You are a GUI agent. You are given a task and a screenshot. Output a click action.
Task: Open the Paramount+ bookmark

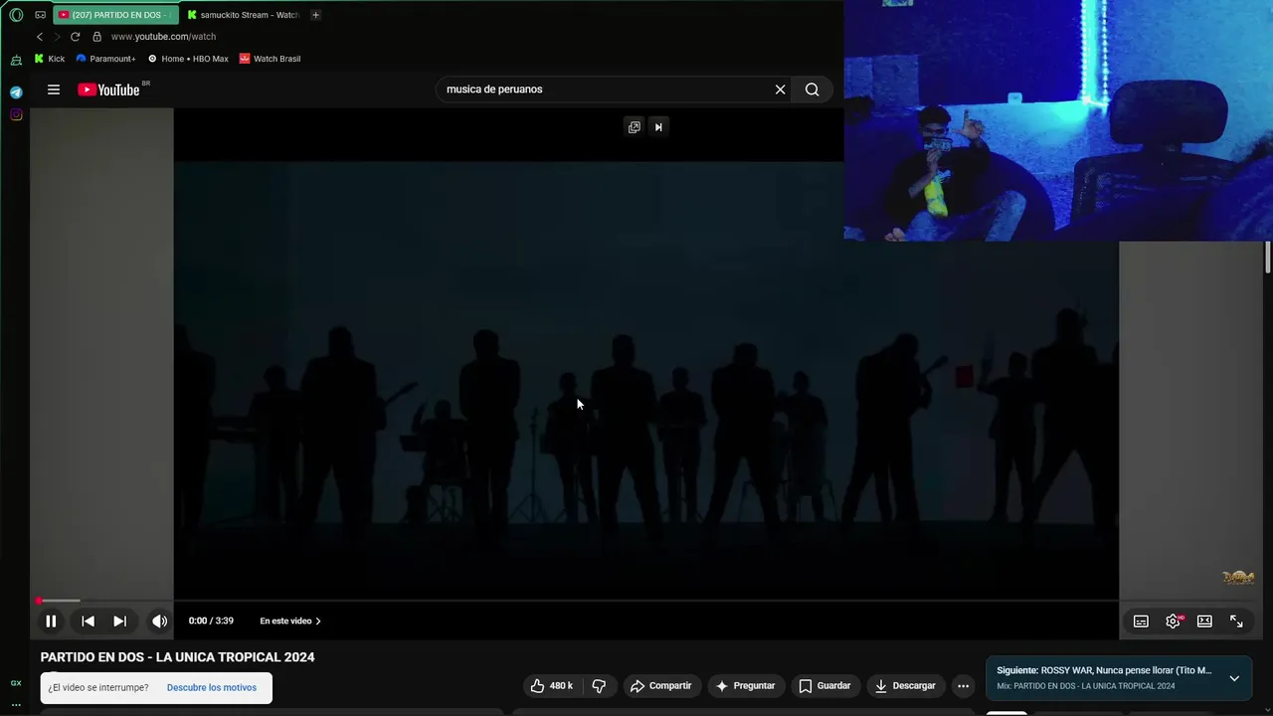[105, 59]
